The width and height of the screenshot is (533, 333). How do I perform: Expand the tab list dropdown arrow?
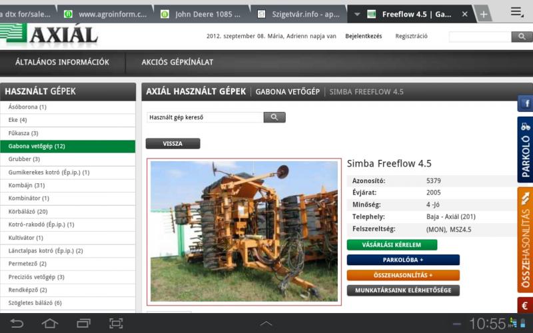(357, 14)
